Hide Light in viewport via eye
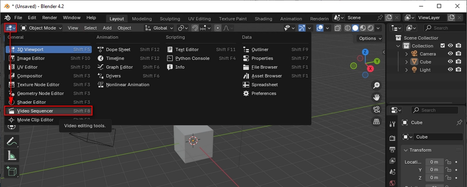467x187 pixels. tap(451, 70)
